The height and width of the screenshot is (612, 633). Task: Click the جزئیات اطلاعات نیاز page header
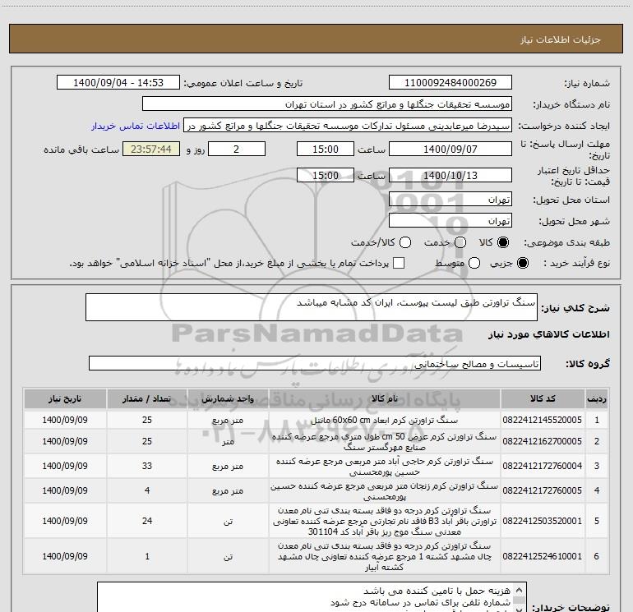[560, 39]
